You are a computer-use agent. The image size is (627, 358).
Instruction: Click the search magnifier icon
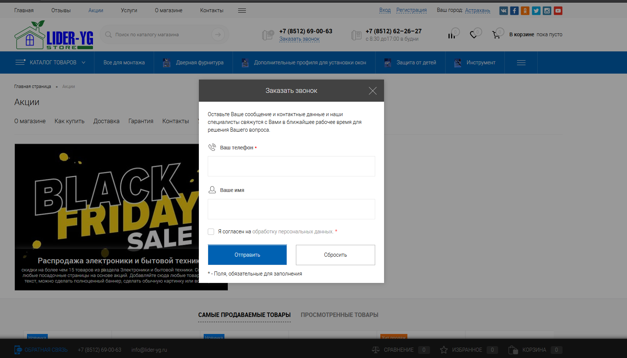[x=109, y=34]
